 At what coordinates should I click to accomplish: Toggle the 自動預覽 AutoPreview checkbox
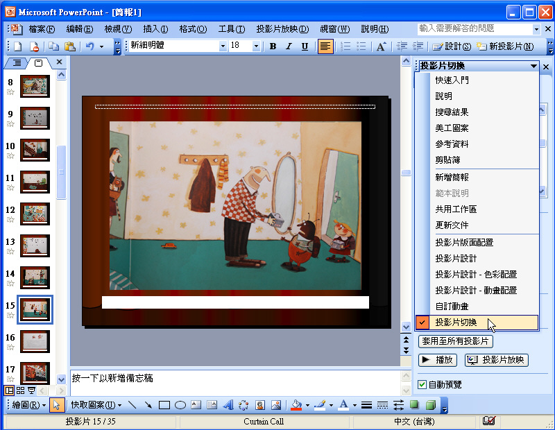(x=422, y=384)
